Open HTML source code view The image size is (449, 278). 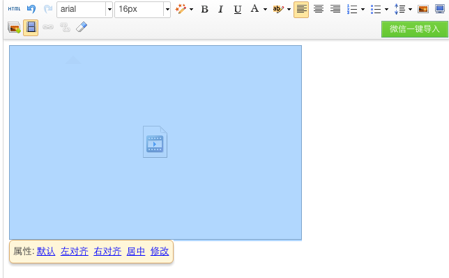pyautogui.click(x=14, y=9)
